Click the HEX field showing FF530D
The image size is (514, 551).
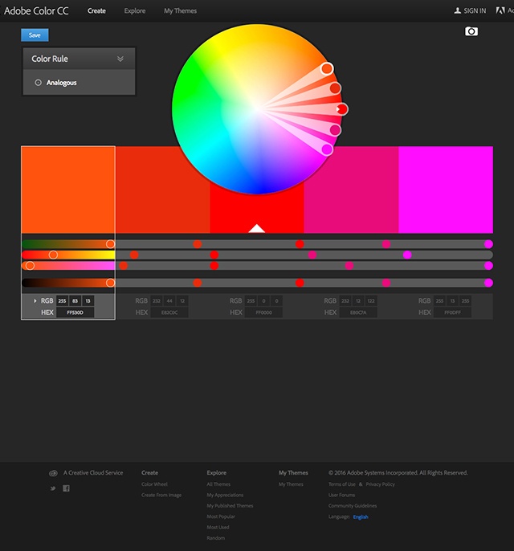coord(75,312)
